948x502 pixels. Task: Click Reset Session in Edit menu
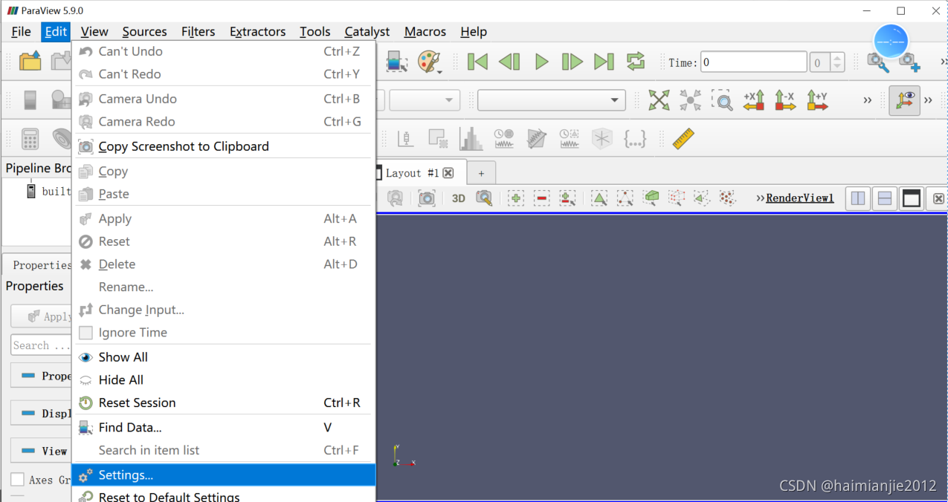pos(224,402)
